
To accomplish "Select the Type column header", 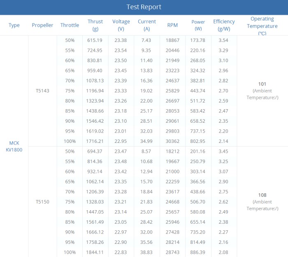I will 14,25.
